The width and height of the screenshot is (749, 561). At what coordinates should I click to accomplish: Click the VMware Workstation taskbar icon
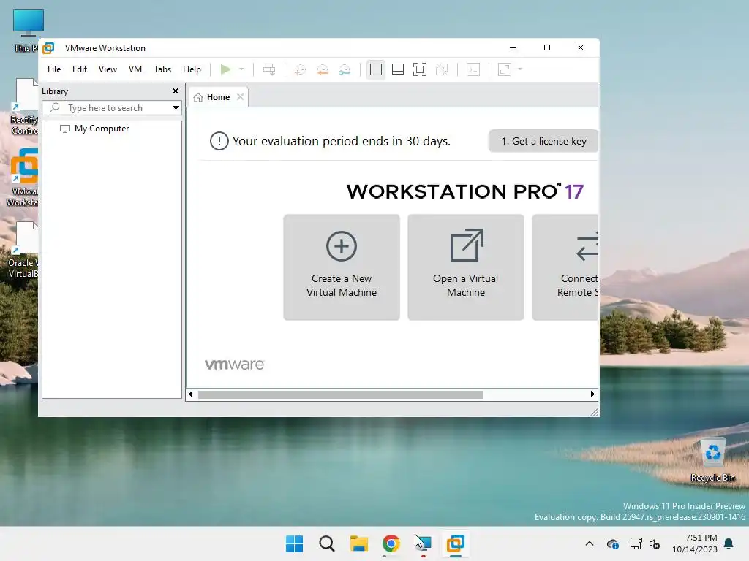click(x=455, y=543)
